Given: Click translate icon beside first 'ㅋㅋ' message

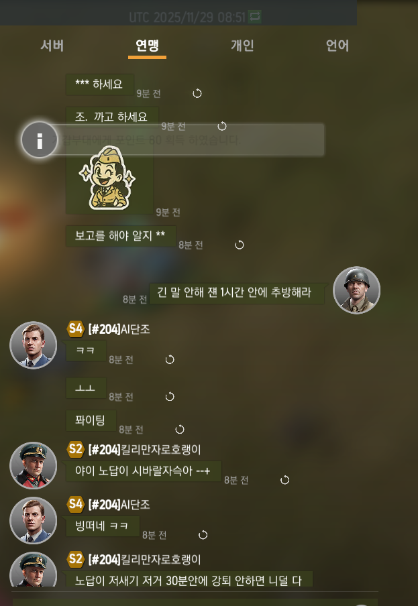Looking at the screenshot, I should (170, 360).
